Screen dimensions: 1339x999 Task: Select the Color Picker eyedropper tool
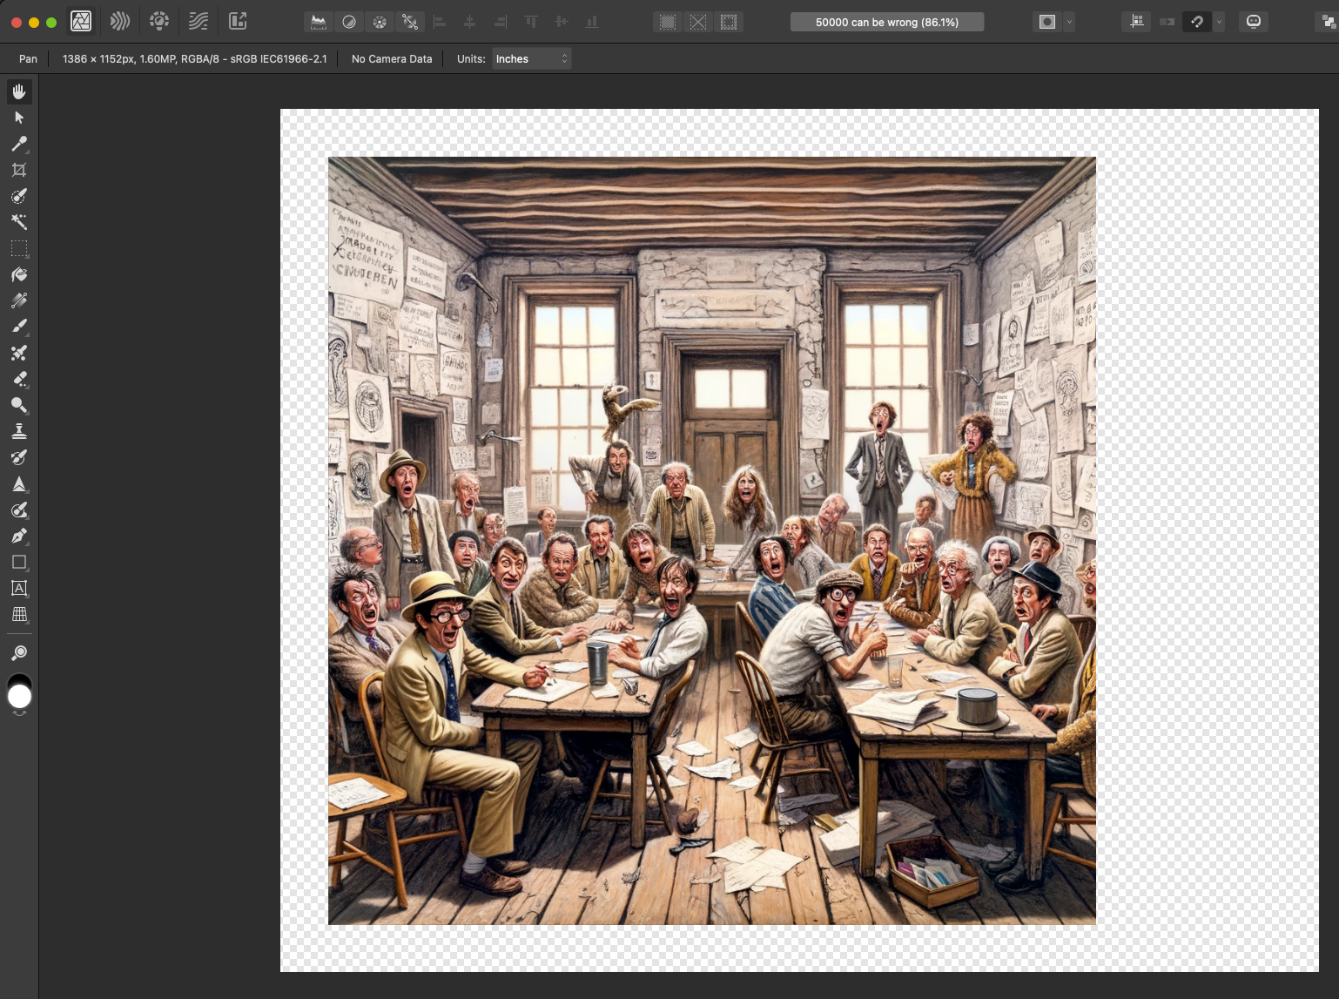point(19,144)
